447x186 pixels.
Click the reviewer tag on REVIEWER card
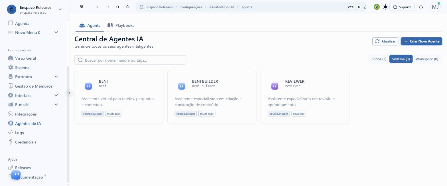299,114
